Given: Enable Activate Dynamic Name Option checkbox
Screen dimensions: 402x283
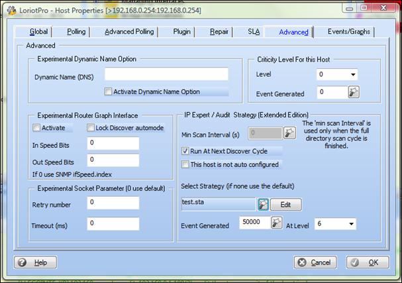Looking at the screenshot, I should [109, 92].
